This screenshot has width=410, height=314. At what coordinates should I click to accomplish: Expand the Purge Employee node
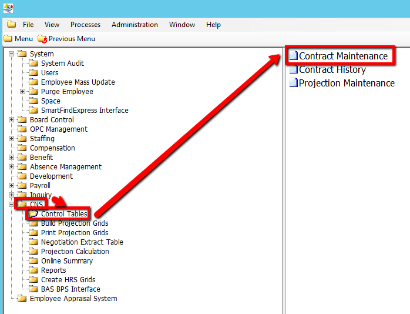(x=23, y=92)
